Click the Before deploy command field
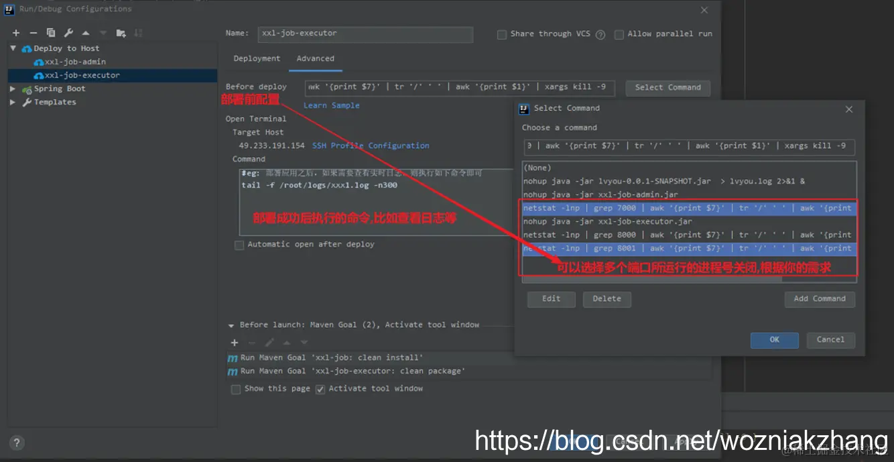 tap(460, 87)
